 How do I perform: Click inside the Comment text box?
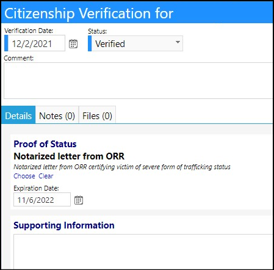[139, 81]
